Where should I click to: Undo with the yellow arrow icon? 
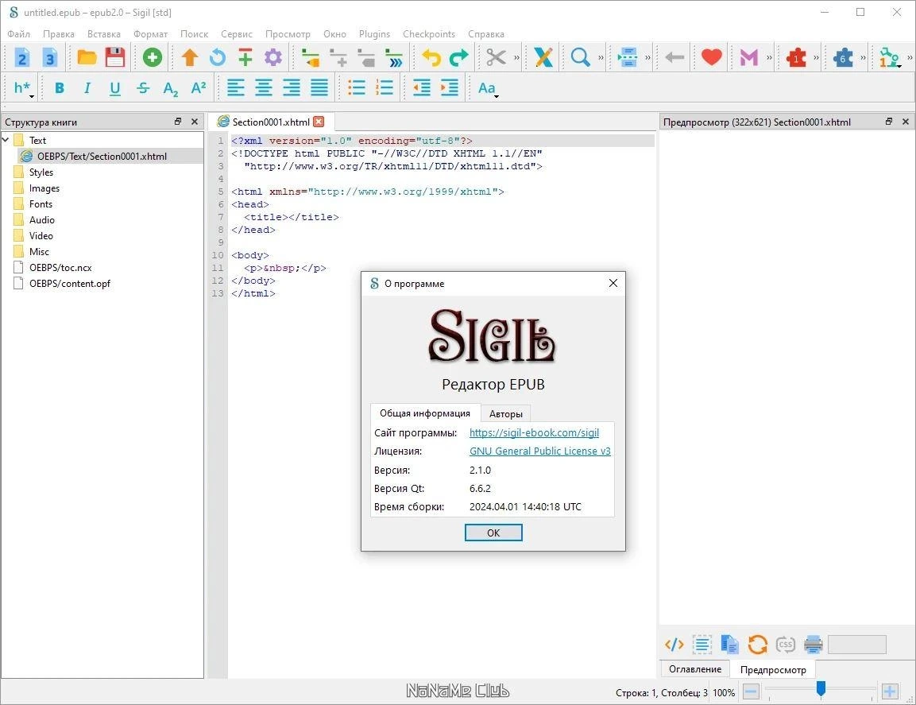(x=431, y=57)
